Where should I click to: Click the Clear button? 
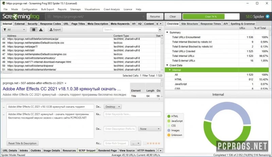pos(173,16)
